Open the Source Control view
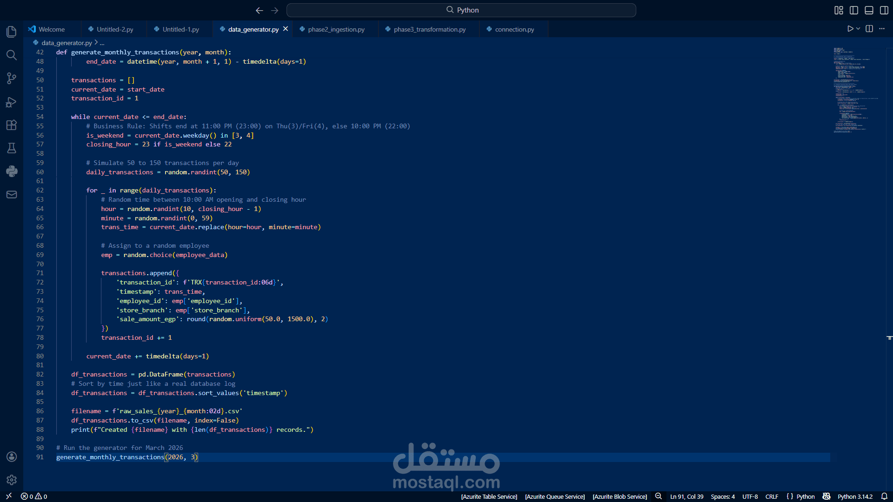 (x=12, y=78)
